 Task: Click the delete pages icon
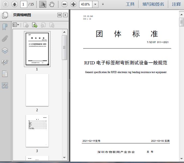26,25
